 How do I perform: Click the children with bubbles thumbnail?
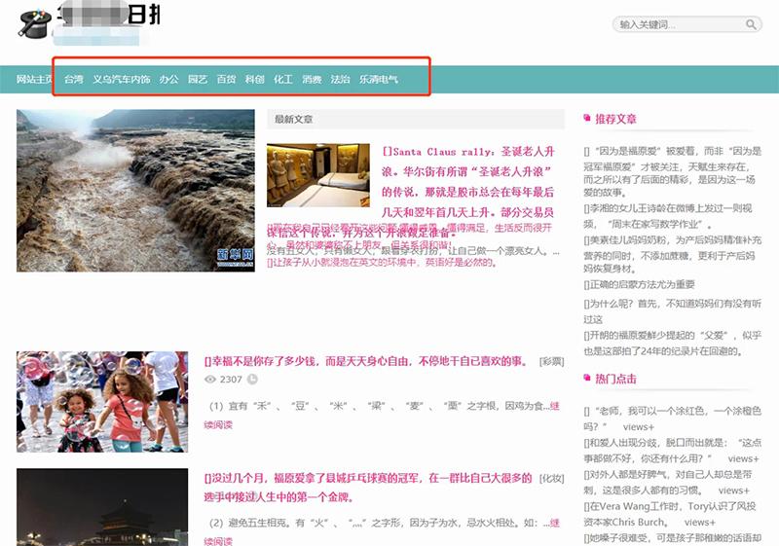pyautogui.click(x=102, y=401)
